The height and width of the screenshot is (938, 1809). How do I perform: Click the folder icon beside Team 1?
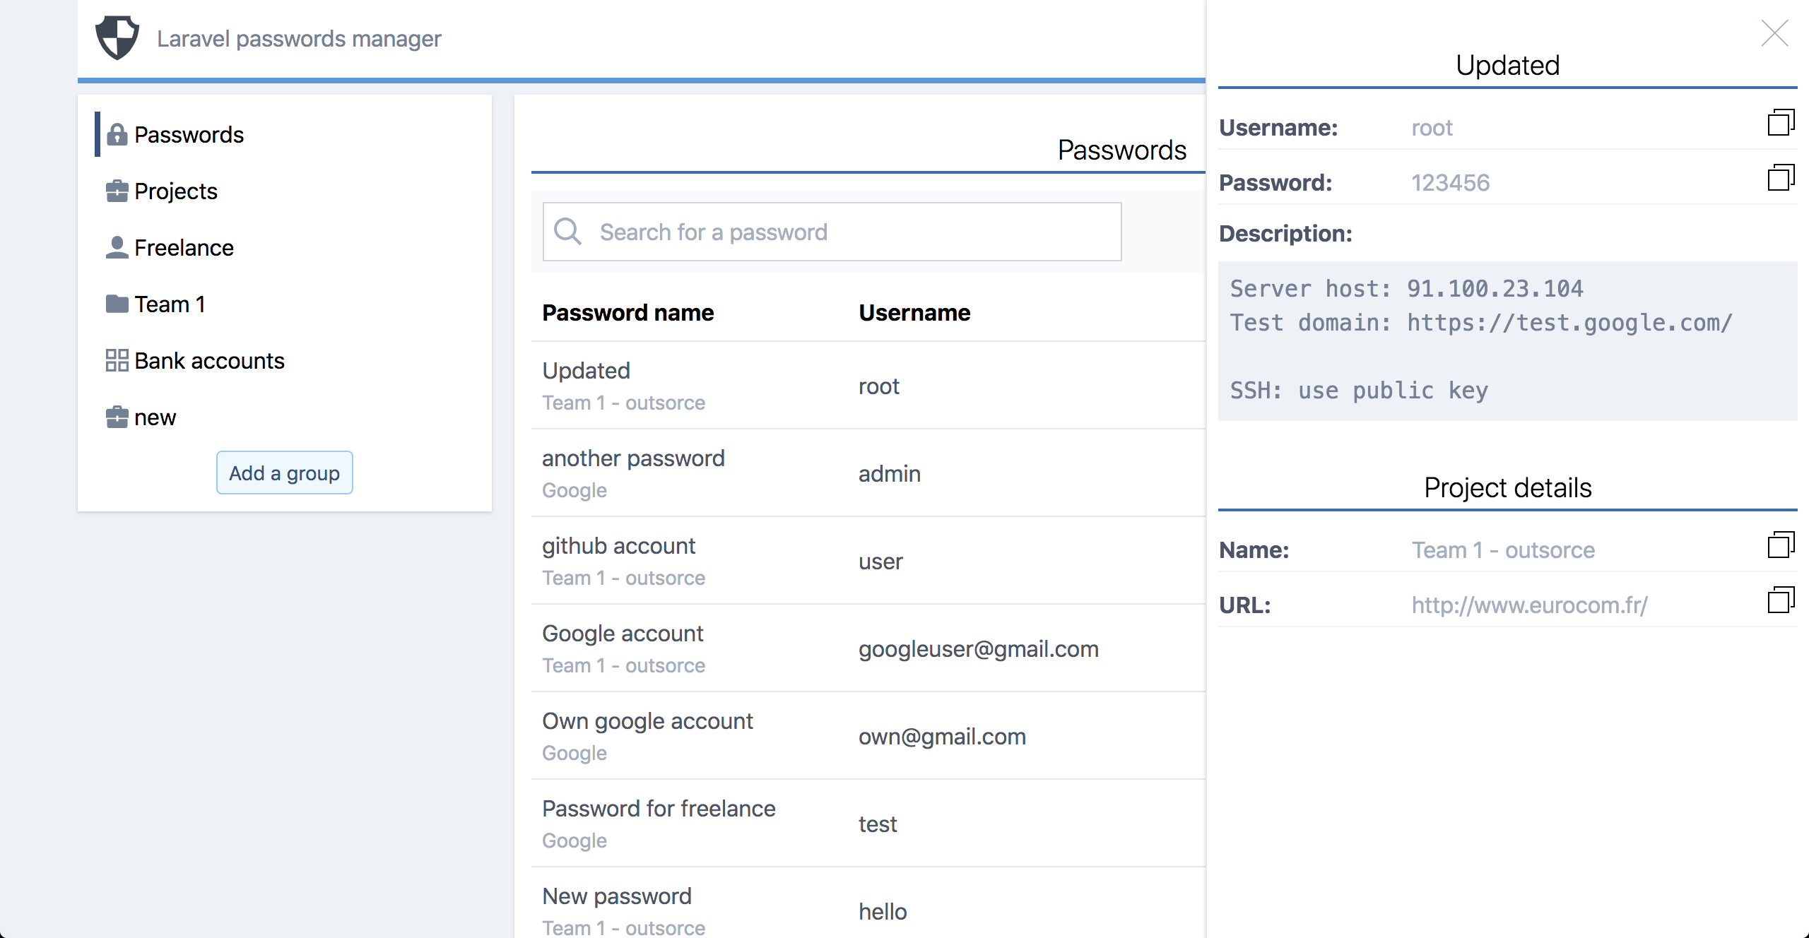click(117, 303)
